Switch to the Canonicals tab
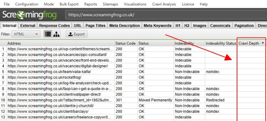This screenshot has width=267, height=121. pyautogui.click(x=220, y=25)
